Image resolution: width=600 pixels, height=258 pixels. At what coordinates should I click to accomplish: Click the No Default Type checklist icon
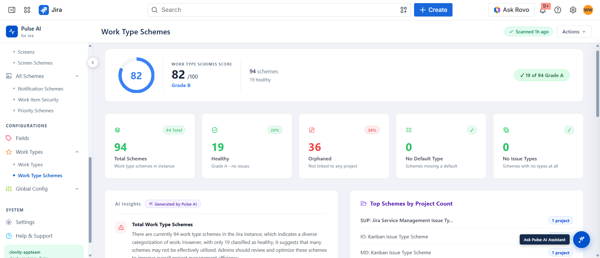click(x=409, y=130)
